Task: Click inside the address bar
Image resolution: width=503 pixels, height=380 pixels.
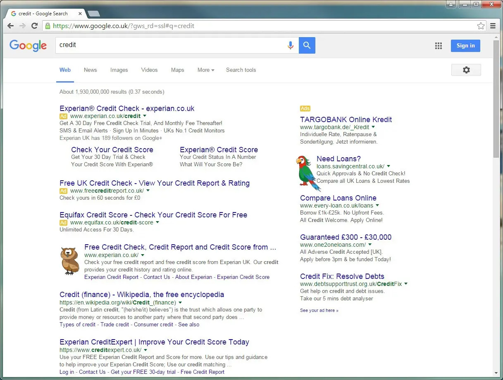Action: pyautogui.click(x=207, y=26)
